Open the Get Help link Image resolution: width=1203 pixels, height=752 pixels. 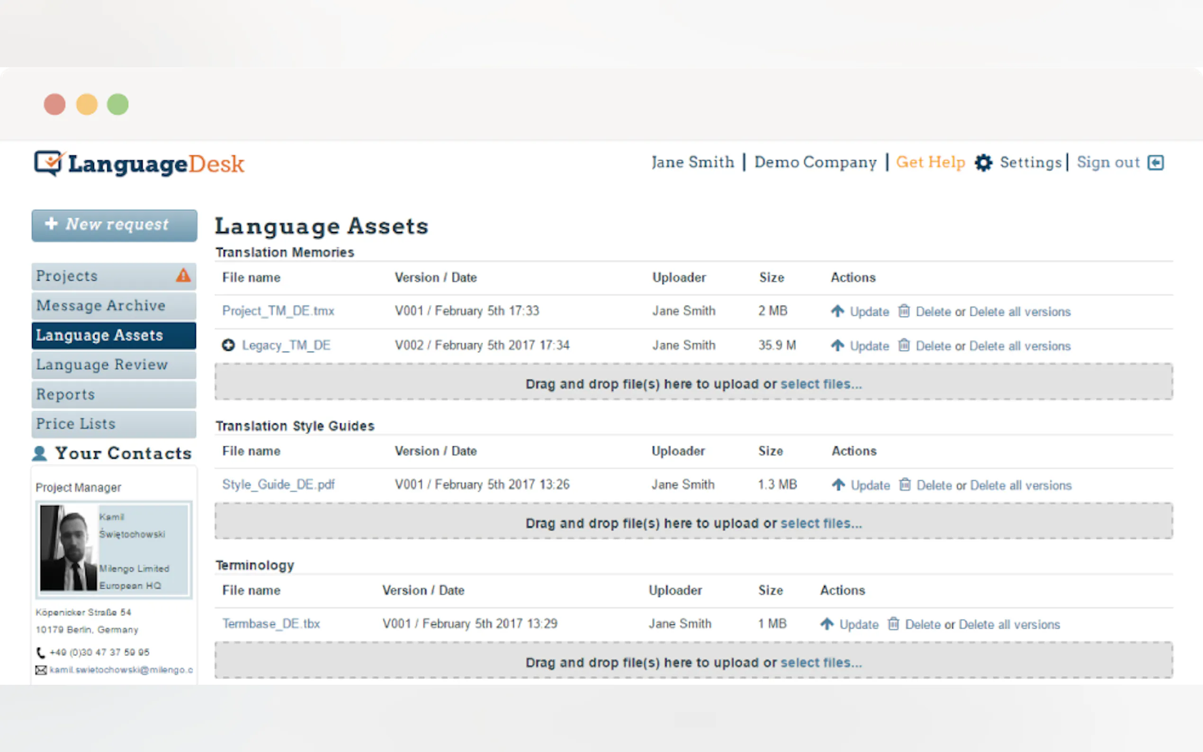coord(930,162)
